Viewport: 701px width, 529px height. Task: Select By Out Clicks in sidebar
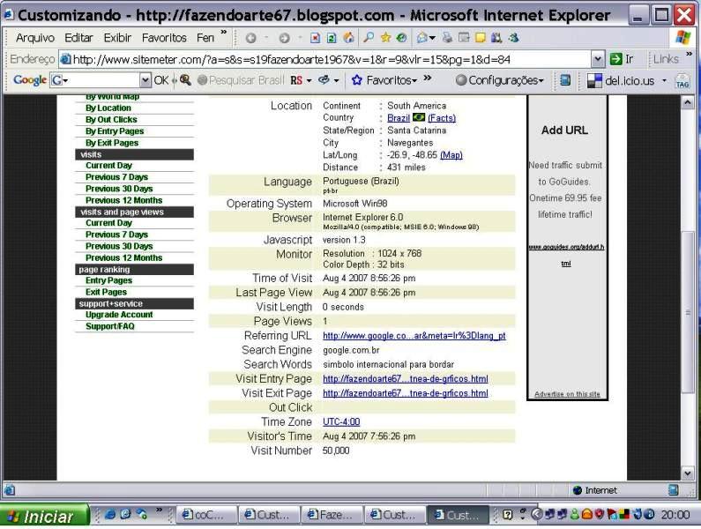pos(111,119)
